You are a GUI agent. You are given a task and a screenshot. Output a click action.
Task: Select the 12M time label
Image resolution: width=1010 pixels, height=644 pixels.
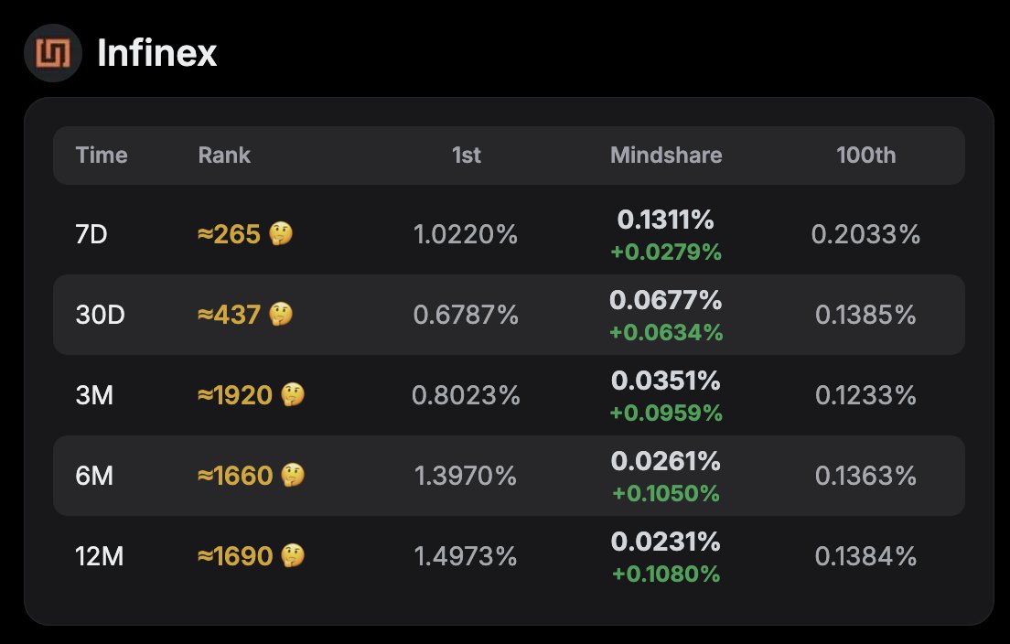pos(99,556)
